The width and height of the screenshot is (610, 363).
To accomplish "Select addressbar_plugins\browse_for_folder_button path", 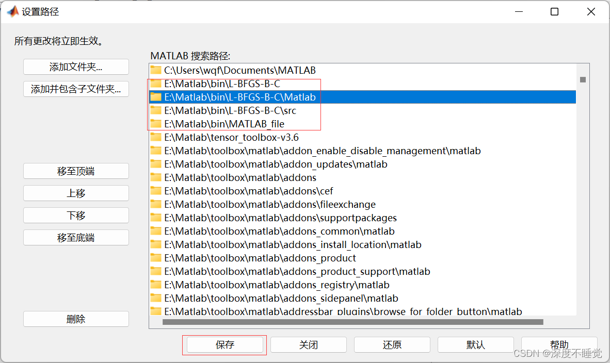I will 343,311.
